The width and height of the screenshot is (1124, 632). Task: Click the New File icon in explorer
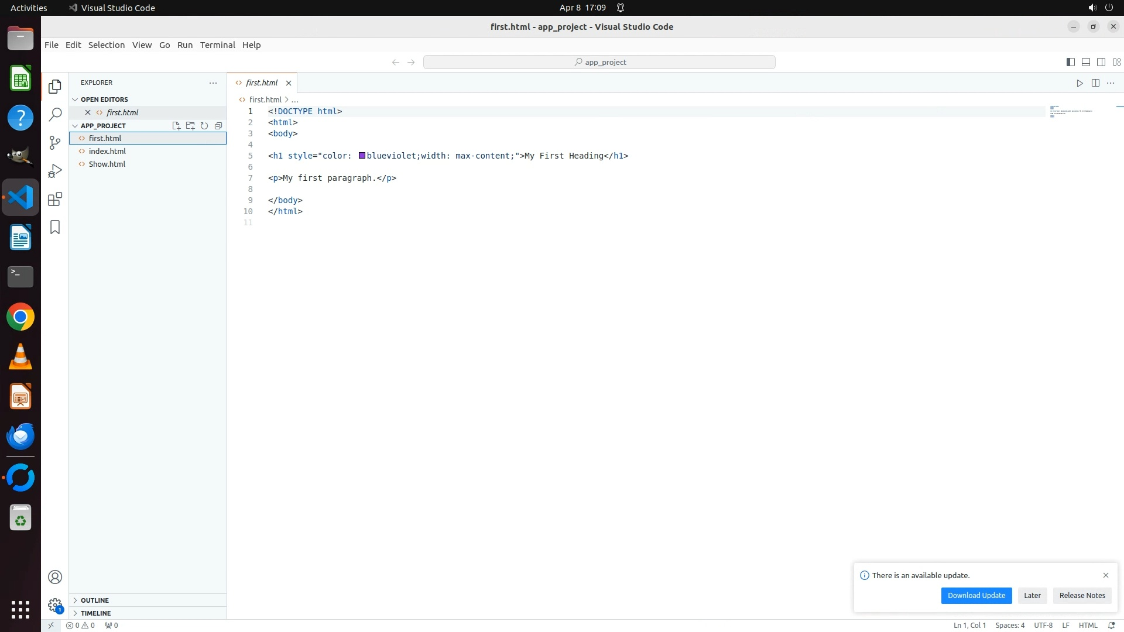pos(176,126)
